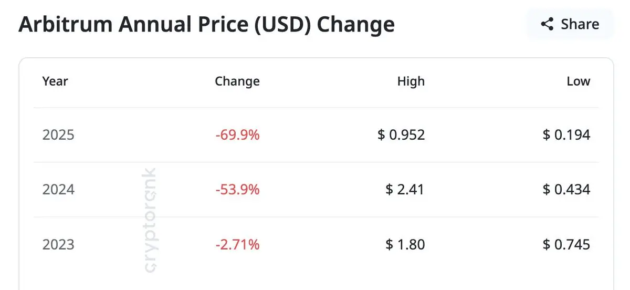Click the $ 0.745 low price

(x=566, y=244)
